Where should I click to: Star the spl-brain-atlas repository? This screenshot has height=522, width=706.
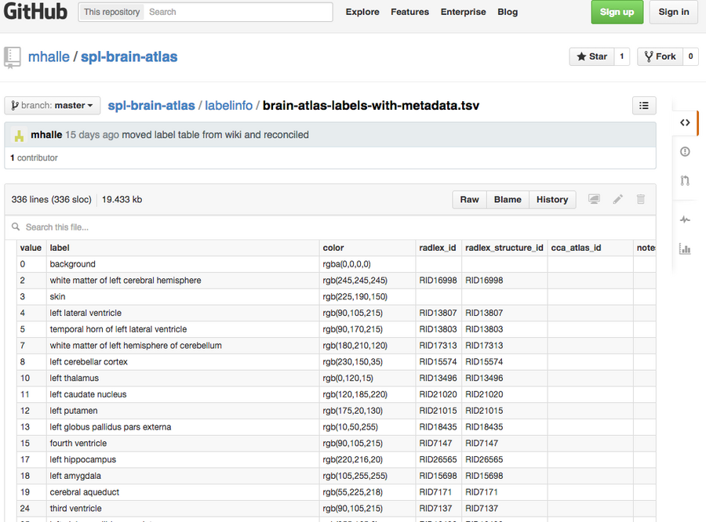[591, 56]
